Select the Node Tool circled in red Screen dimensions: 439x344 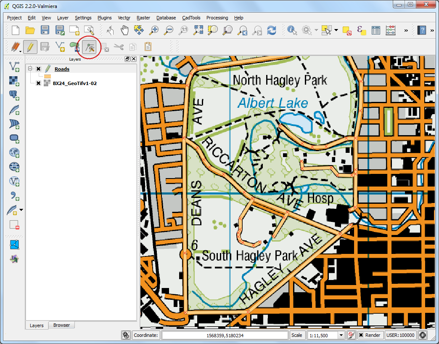point(89,47)
